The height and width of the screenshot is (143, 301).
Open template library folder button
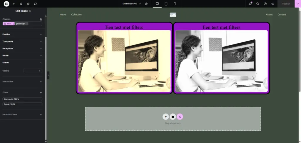[x=173, y=117]
